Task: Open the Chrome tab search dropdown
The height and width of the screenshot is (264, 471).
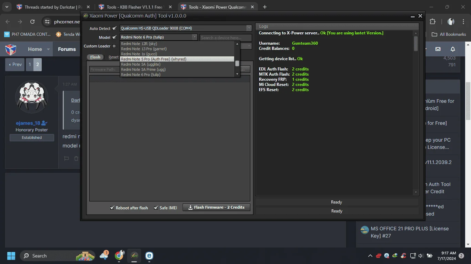Action: 7,7
